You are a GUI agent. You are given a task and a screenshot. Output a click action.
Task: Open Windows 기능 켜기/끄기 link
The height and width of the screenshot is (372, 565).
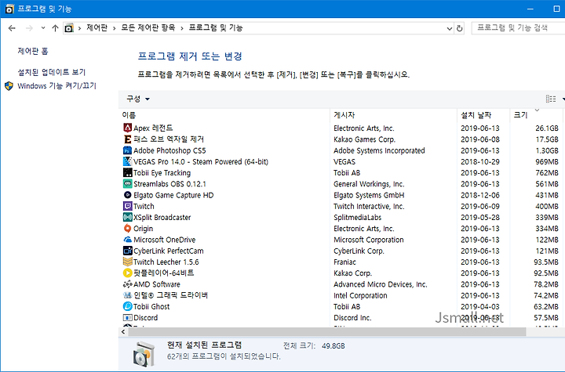(x=57, y=86)
